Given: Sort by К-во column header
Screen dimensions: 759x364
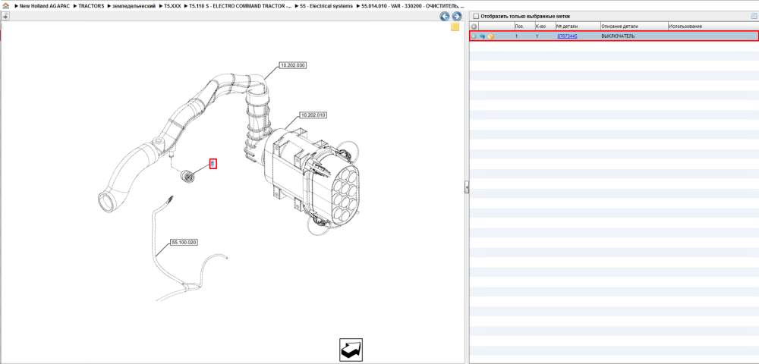Looking at the screenshot, I should click(544, 26).
